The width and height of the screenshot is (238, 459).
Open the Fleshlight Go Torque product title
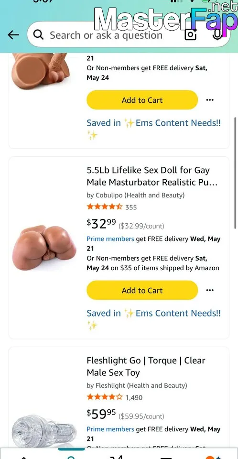pos(146,367)
